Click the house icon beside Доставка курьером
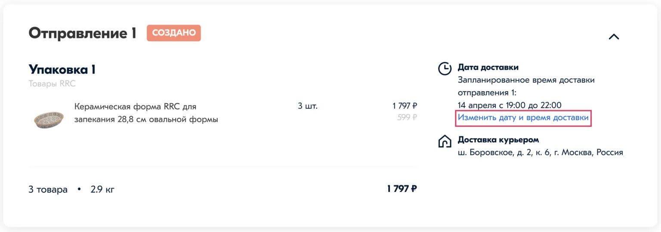 click(x=445, y=141)
